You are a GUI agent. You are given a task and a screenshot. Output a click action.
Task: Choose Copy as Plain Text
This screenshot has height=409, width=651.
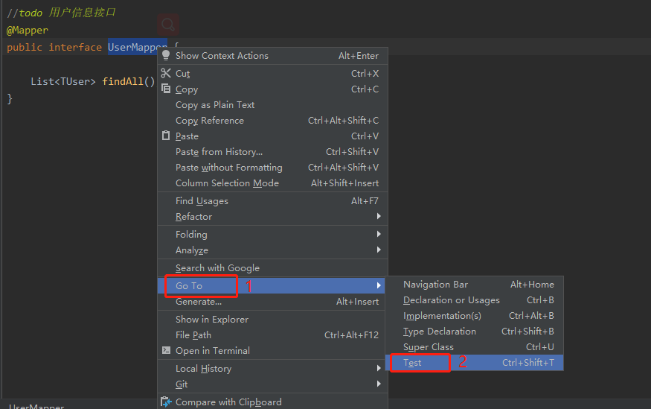pos(273,105)
